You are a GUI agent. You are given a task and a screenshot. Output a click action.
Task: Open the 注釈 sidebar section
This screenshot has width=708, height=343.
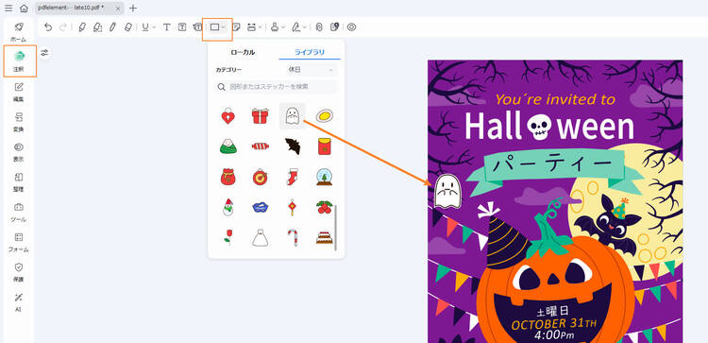(19, 61)
